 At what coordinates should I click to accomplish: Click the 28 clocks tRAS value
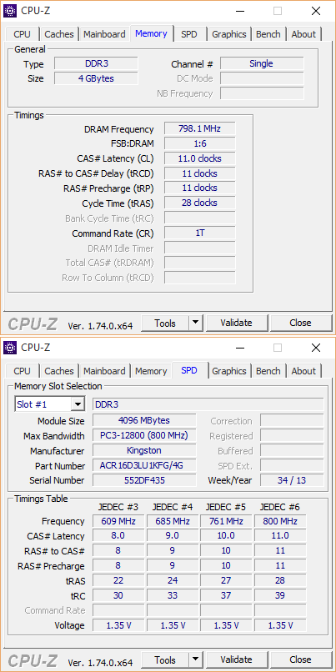click(200, 203)
